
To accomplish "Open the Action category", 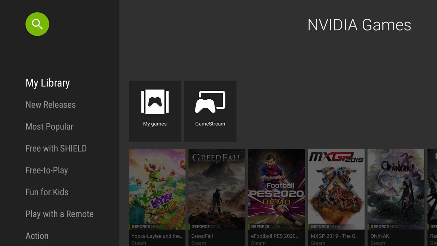I will (37, 236).
